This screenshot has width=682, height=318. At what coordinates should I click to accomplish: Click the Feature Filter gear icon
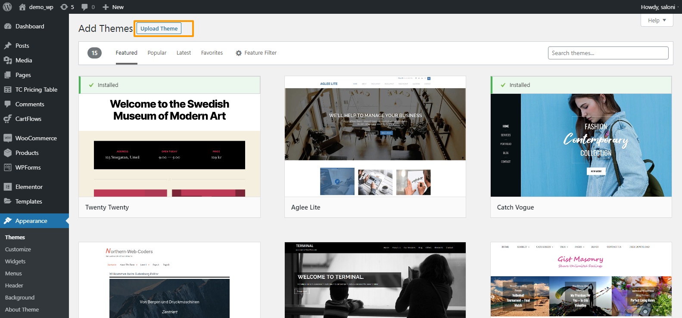pyautogui.click(x=239, y=53)
